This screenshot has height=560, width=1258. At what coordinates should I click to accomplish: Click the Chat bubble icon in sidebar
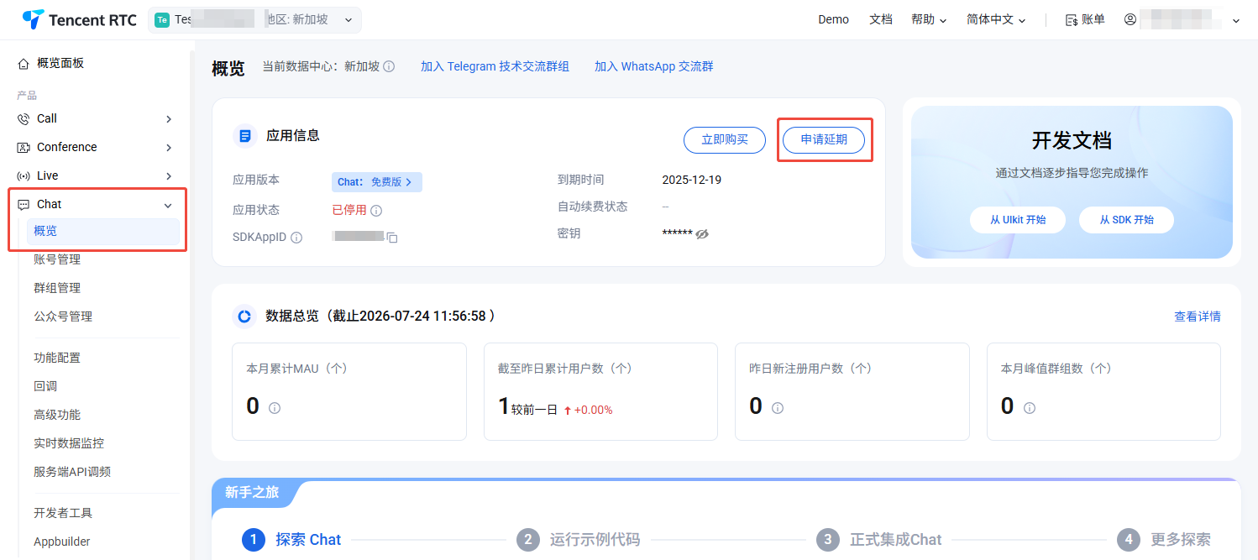tap(24, 205)
